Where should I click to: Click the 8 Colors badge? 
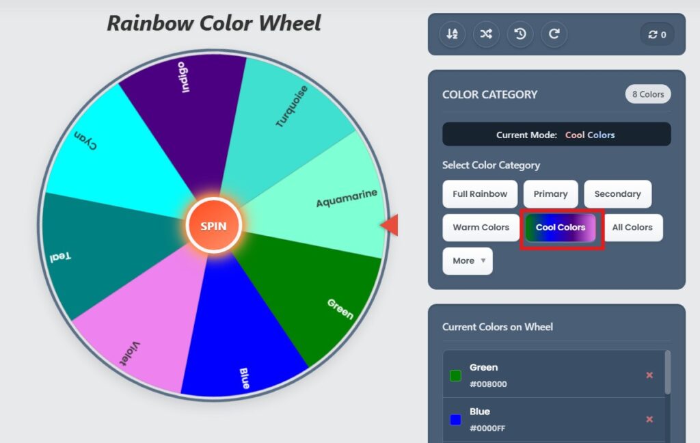tap(647, 94)
